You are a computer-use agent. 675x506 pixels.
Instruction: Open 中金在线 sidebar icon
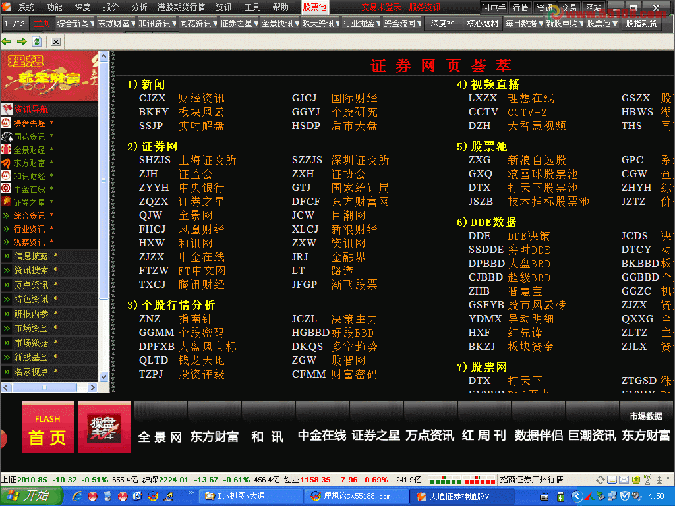[6, 189]
